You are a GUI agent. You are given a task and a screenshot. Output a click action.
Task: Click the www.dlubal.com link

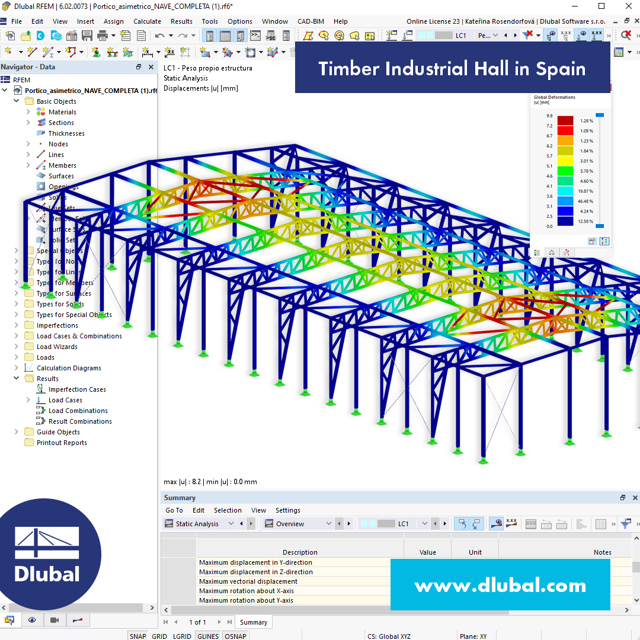[x=500, y=584]
